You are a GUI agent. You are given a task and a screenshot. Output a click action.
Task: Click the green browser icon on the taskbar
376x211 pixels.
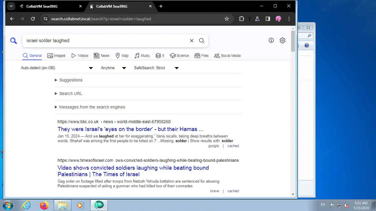[99, 205]
